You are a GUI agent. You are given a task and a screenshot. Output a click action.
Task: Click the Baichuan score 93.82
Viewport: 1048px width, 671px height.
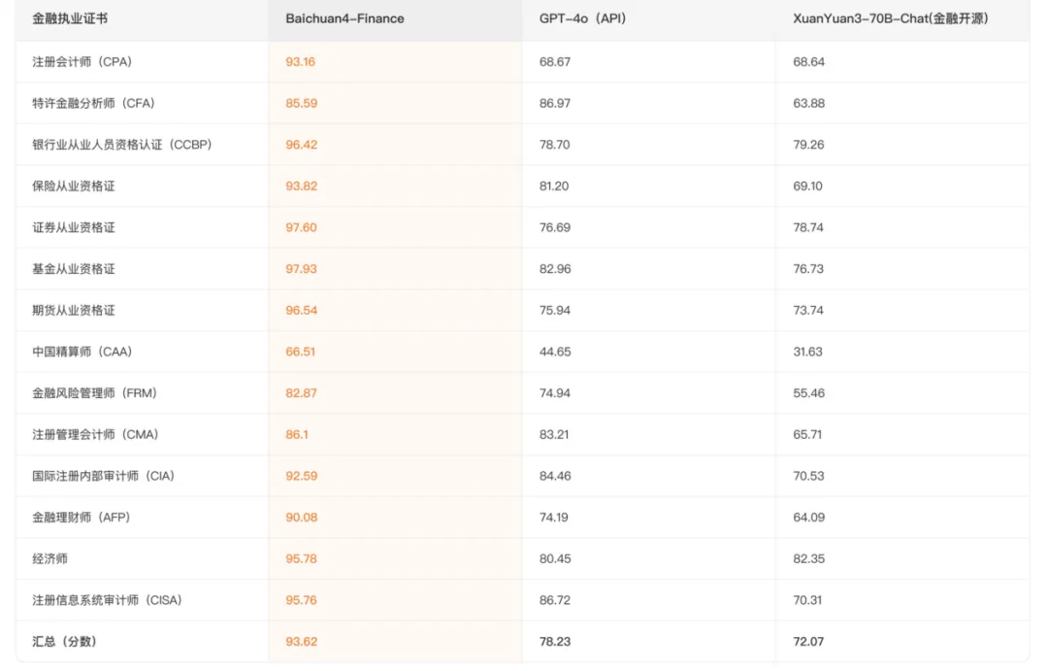302,186
